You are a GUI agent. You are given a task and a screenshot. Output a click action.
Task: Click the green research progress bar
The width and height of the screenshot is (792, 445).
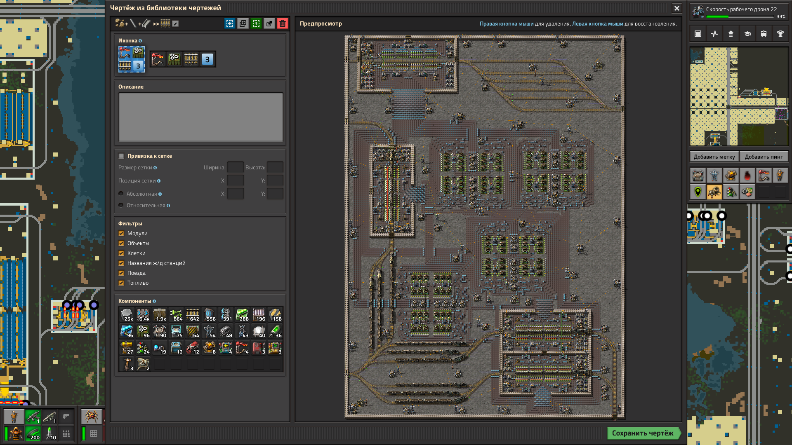tap(740, 17)
